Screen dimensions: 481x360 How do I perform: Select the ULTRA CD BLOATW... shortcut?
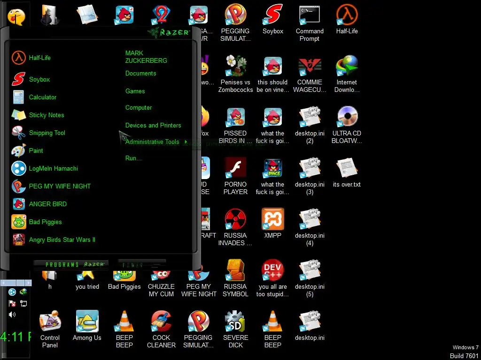347,125
